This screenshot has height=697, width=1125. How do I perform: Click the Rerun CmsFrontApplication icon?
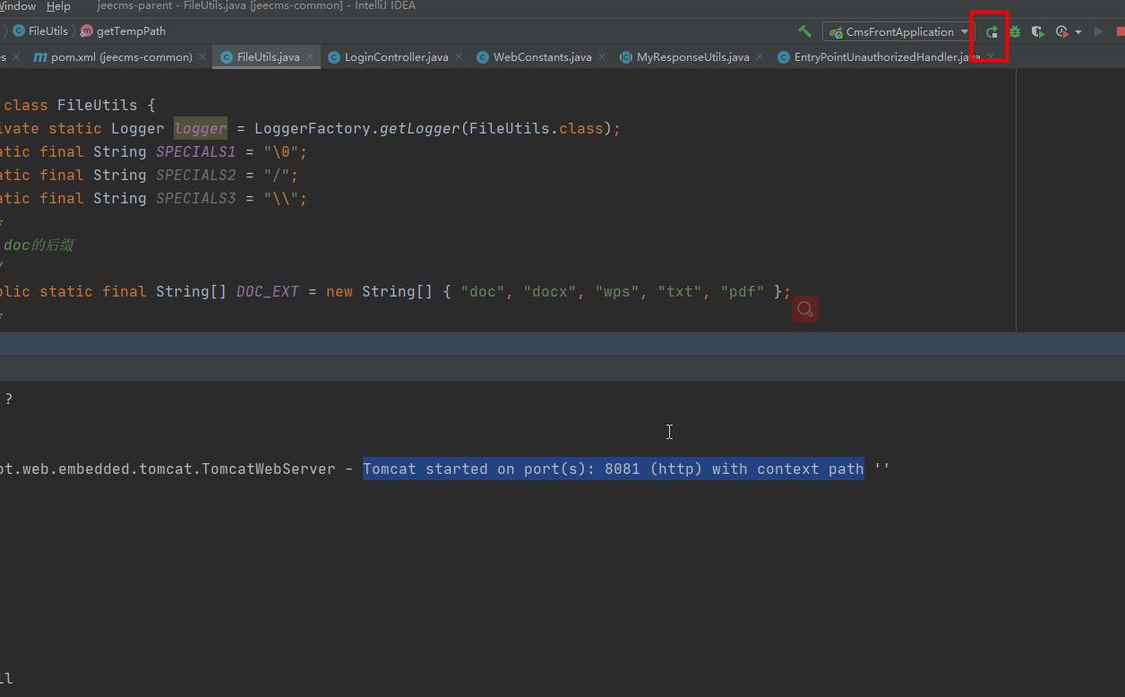pos(992,32)
